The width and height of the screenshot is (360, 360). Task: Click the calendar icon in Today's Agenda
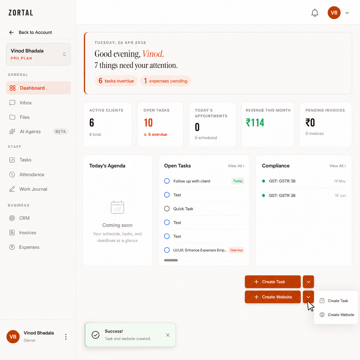click(117, 207)
